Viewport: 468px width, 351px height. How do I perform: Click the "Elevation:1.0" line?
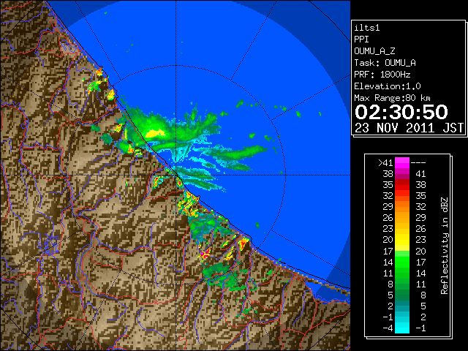388,86
